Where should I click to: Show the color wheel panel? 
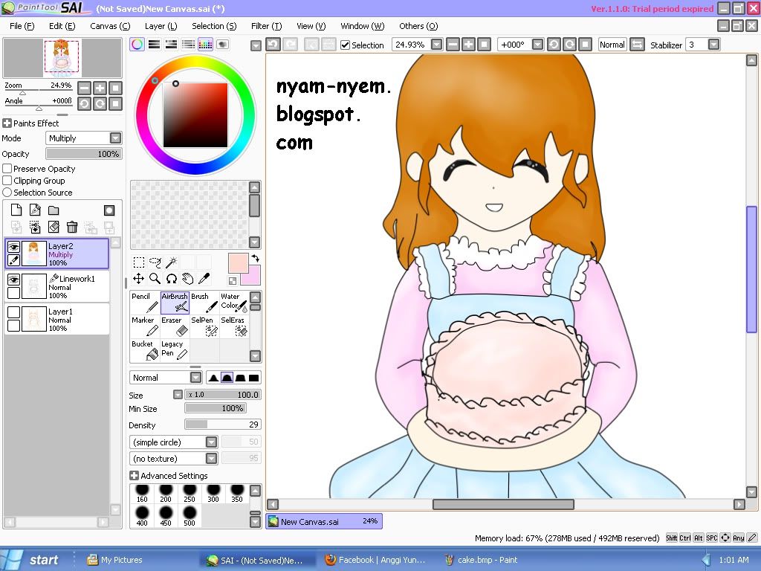137,45
